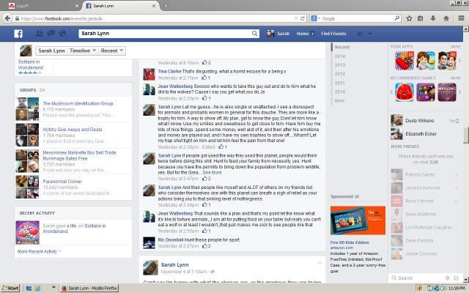Open the messages icon in header
469x293 pixels.
tap(51, 33)
